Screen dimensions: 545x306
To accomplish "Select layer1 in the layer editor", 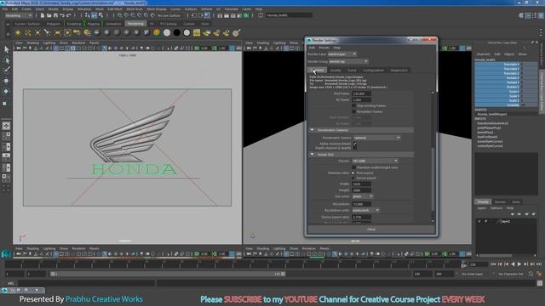I will 505,221.
